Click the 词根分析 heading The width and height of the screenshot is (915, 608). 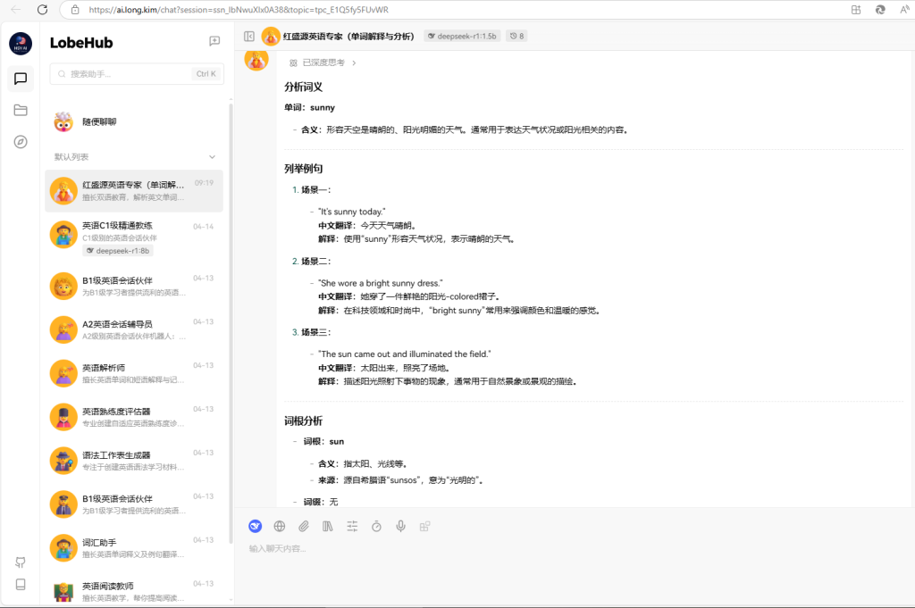point(304,421)
